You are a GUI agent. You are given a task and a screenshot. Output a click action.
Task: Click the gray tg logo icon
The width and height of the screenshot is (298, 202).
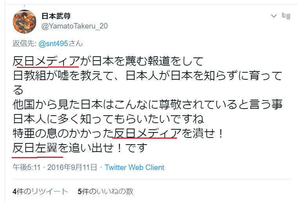tap(286, 16)
